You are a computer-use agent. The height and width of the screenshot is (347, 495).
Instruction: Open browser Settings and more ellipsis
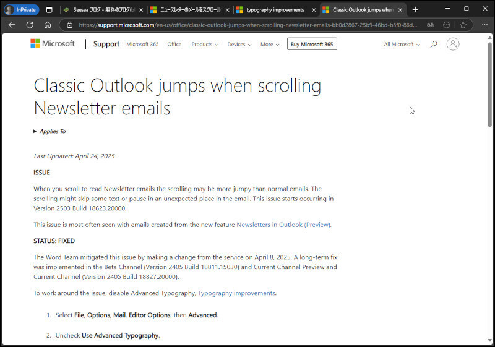[485, 25]
